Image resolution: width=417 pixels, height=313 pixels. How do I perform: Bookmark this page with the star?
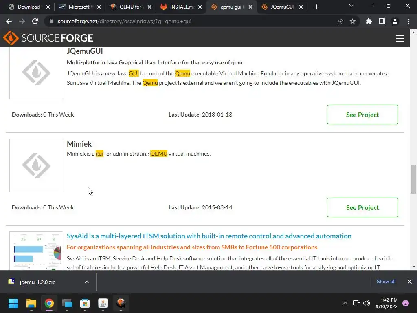353,21
